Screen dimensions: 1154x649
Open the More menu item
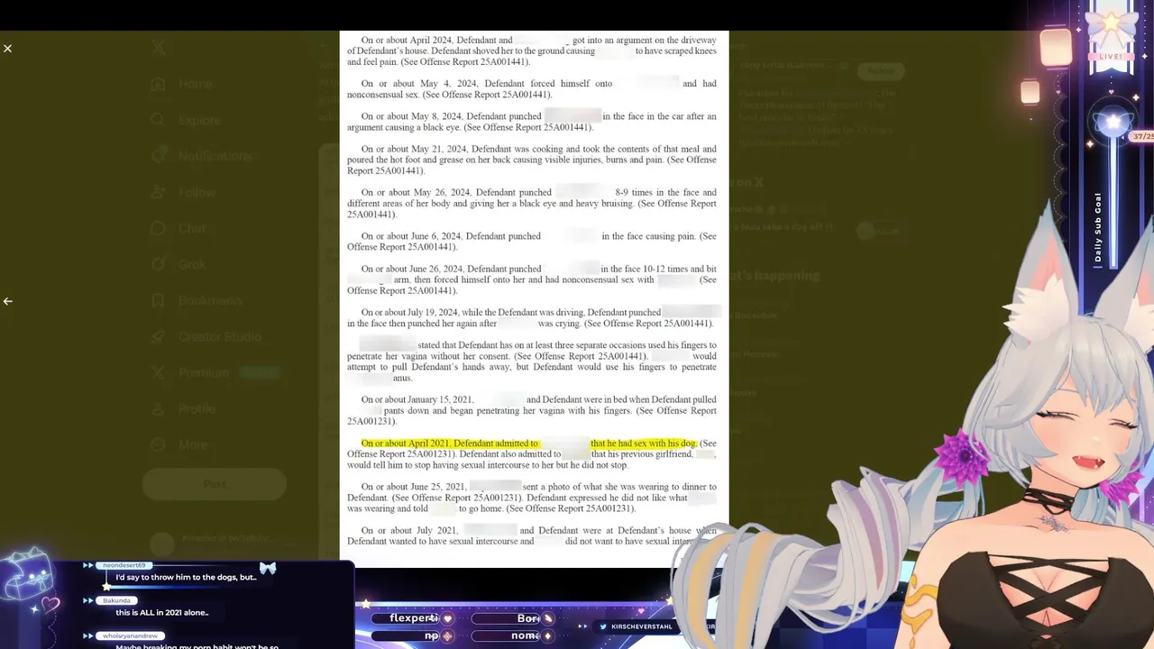point(180,444)
